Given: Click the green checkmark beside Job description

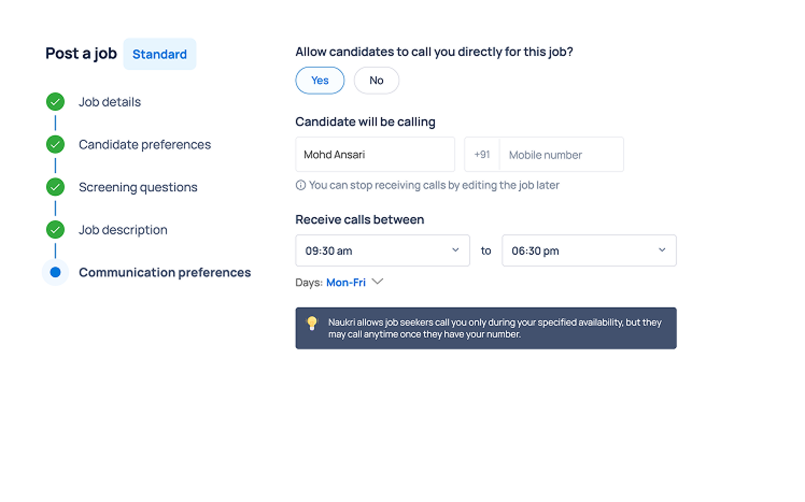Looking at the screenshot, I should (55, 230).
